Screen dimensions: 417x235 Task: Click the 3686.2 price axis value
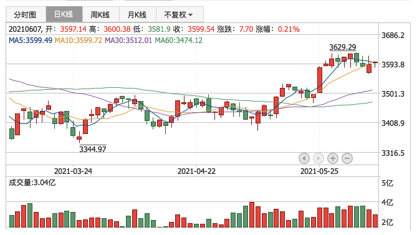coord(393,35)
